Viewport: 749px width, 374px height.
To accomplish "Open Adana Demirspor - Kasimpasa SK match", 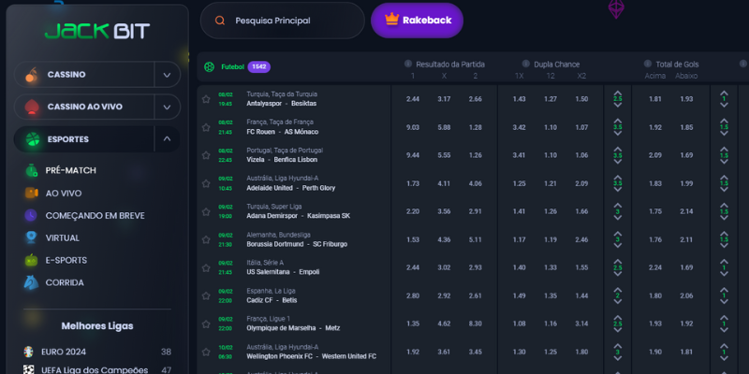I will click(298, 216).
